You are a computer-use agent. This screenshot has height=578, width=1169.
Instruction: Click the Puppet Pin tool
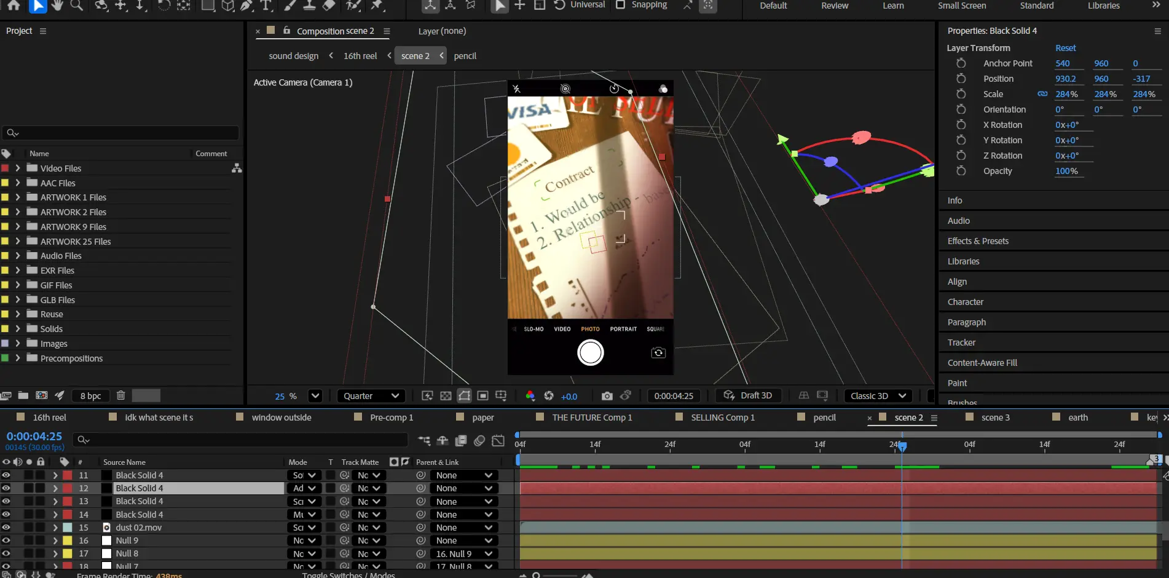click(x=377, y=6)
